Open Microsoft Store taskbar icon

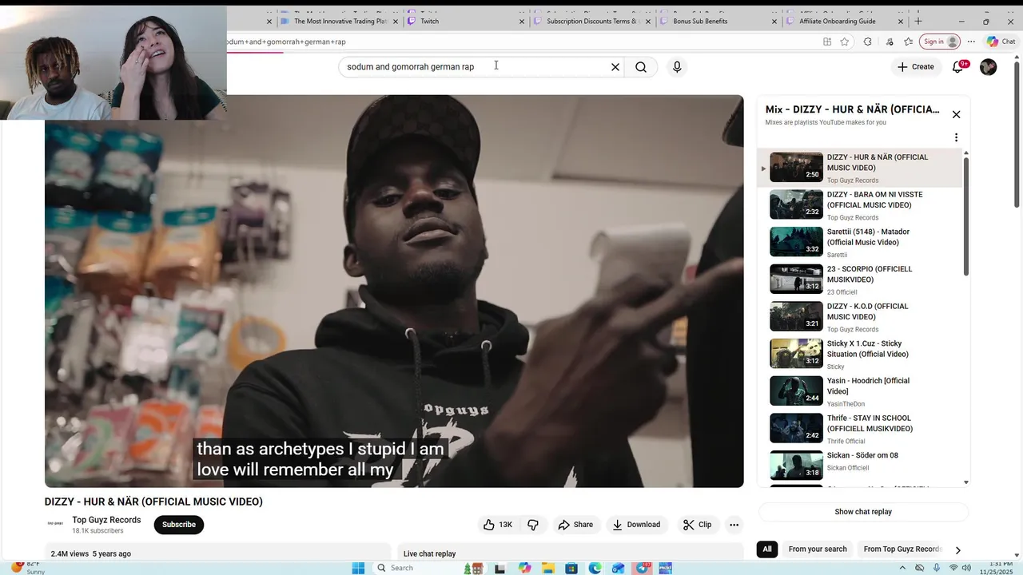tap(571, 568)
